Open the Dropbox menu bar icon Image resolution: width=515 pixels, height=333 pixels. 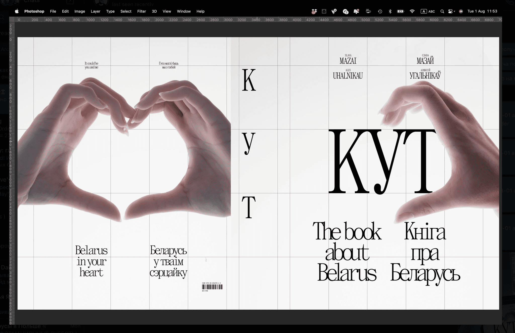pos(314,11)
